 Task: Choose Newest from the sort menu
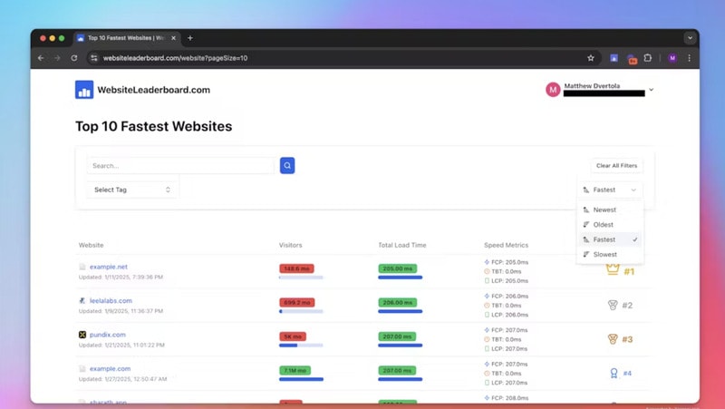click(604, 209)
